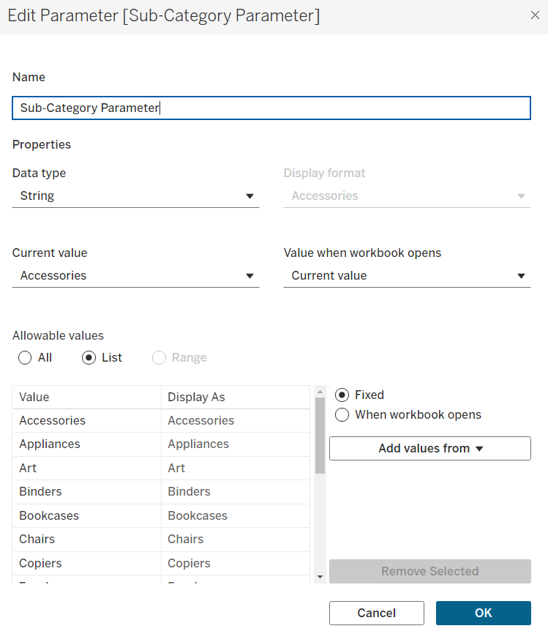The width and height of the screenshot is (548, 634).
Task: Open the Add values from menu
Action: click(x=430, y=449)
